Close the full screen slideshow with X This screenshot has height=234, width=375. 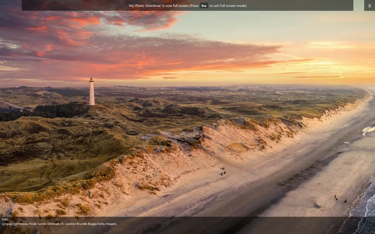369,6
